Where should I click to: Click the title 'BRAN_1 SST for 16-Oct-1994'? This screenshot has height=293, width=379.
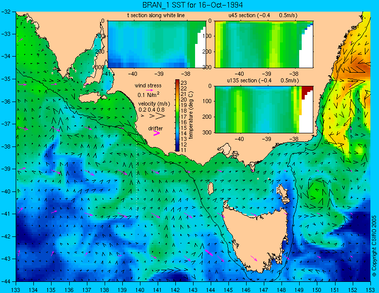click(193, 5)
